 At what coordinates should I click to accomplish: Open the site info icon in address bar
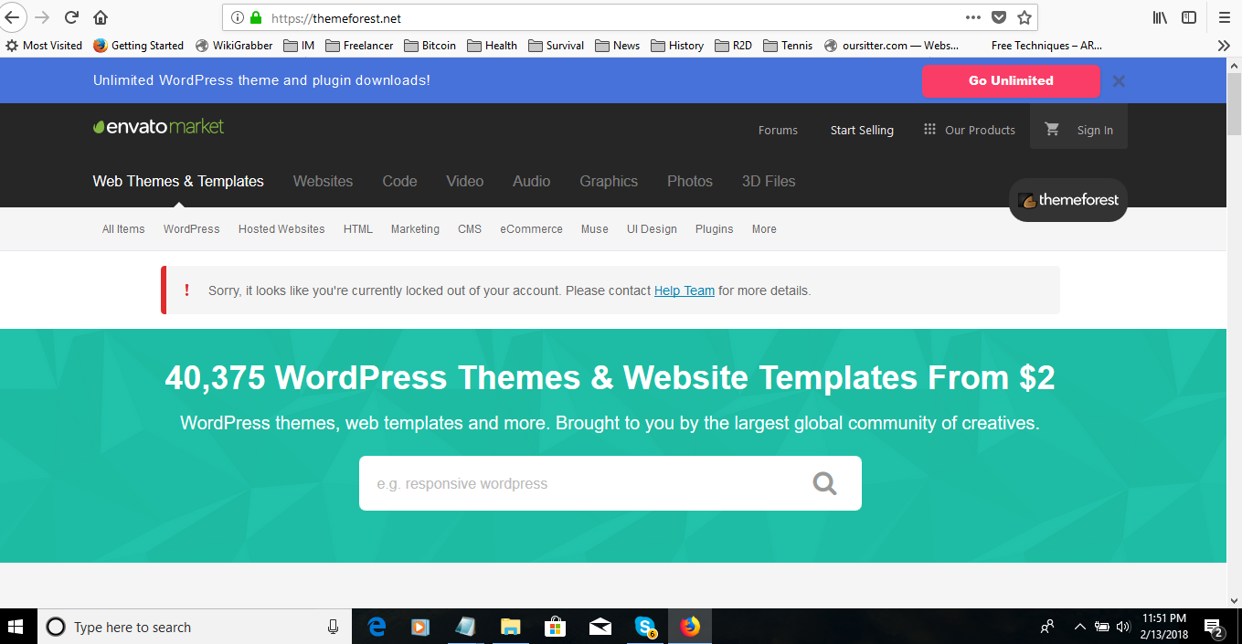237,17
